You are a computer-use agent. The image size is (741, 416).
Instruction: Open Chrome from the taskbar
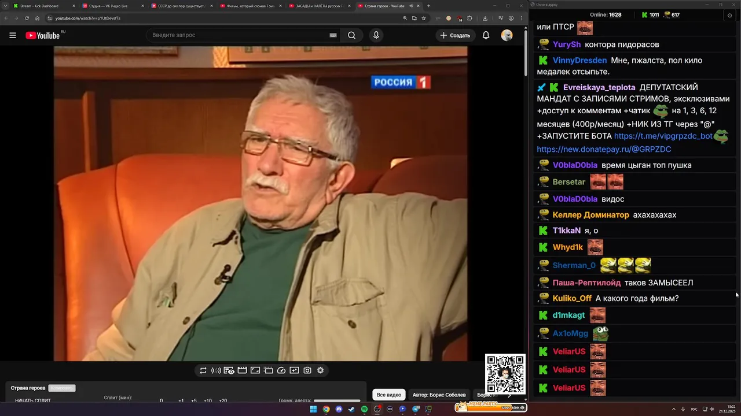pyautogui.click(x=326, y=409)
